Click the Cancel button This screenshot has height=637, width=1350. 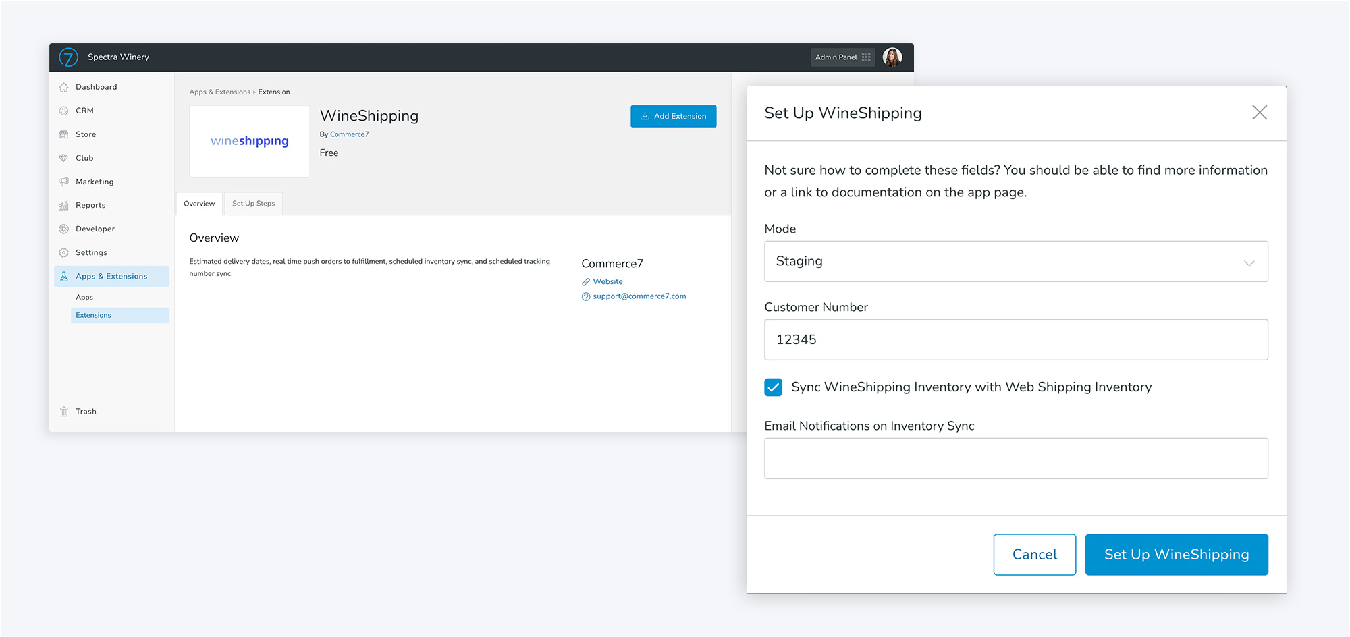(1035, 555)
